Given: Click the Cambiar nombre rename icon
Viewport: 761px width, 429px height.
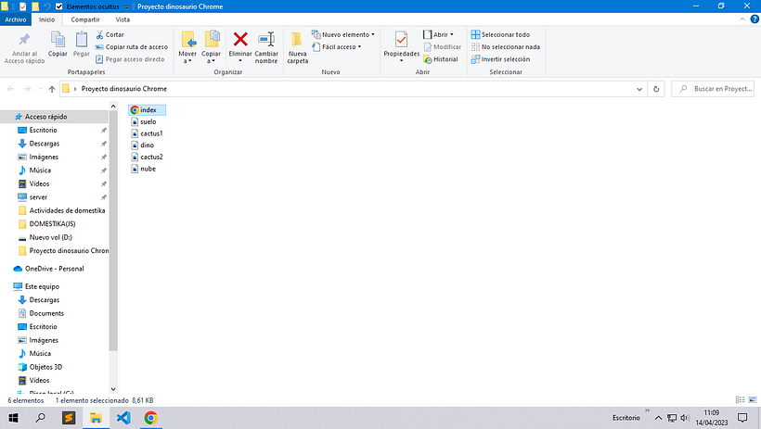Looking at the screenshot, I should pyautogui.click(x=266, y=40).
